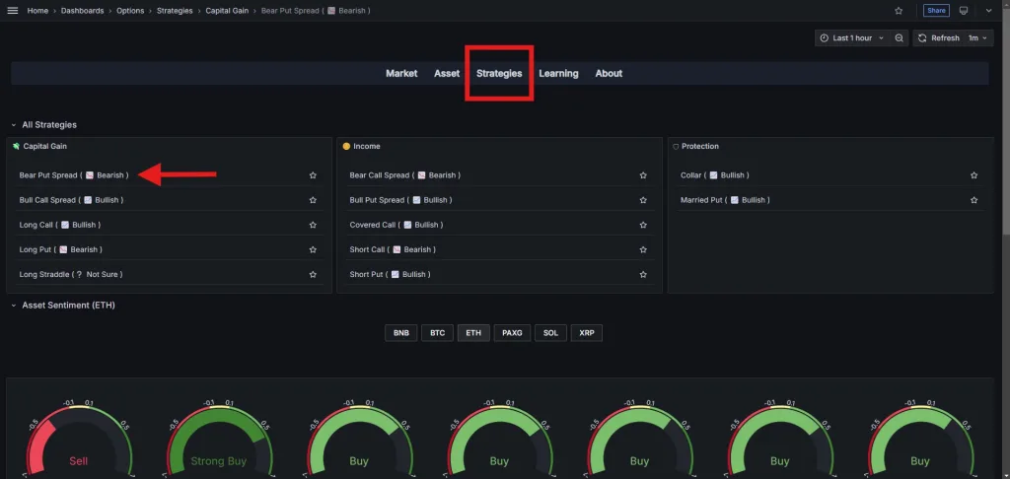Zoom out the time range
Image resolution: width=1010 pixels, height=479 pixels.
899,38
